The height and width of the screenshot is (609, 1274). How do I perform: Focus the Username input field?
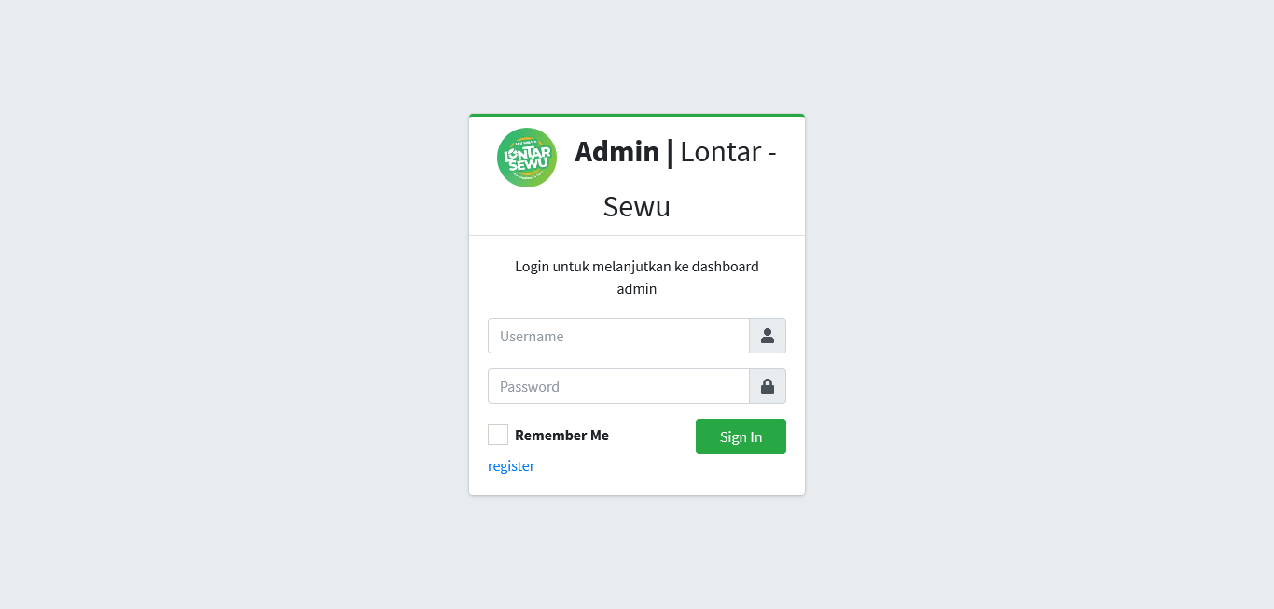(x=618, y=336)
